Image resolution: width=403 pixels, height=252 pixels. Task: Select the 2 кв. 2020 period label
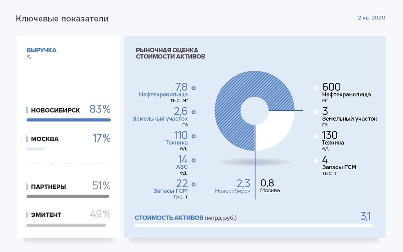coord(372,18)
